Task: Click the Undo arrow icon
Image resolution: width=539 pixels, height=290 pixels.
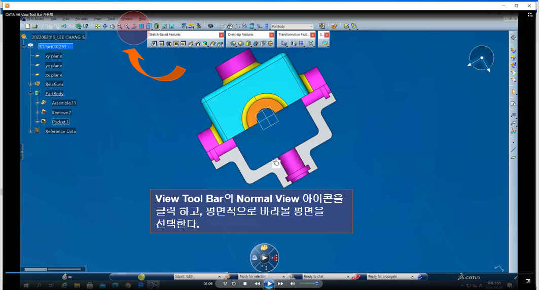Action: tap(64, 26)
